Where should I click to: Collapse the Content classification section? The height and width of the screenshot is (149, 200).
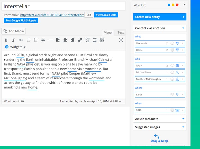tap(160, 28)
